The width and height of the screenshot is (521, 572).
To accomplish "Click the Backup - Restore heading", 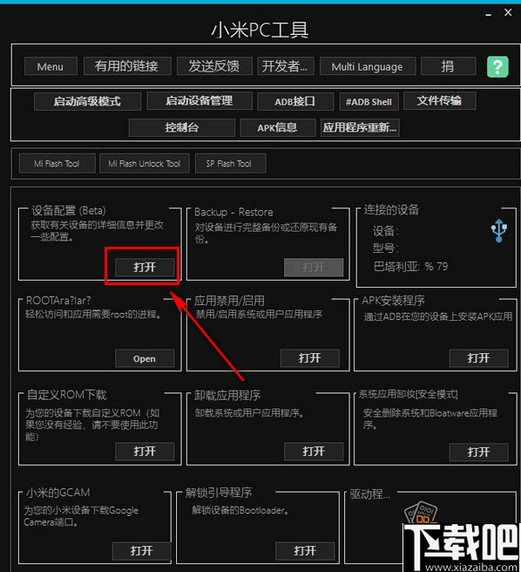I will pyautogui.click(x=233, y=212).
